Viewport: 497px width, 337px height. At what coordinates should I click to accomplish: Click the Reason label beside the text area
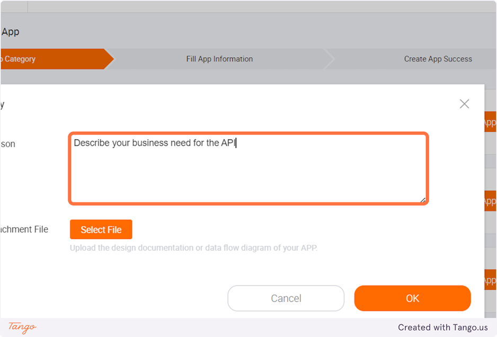[x=8, y=144]
